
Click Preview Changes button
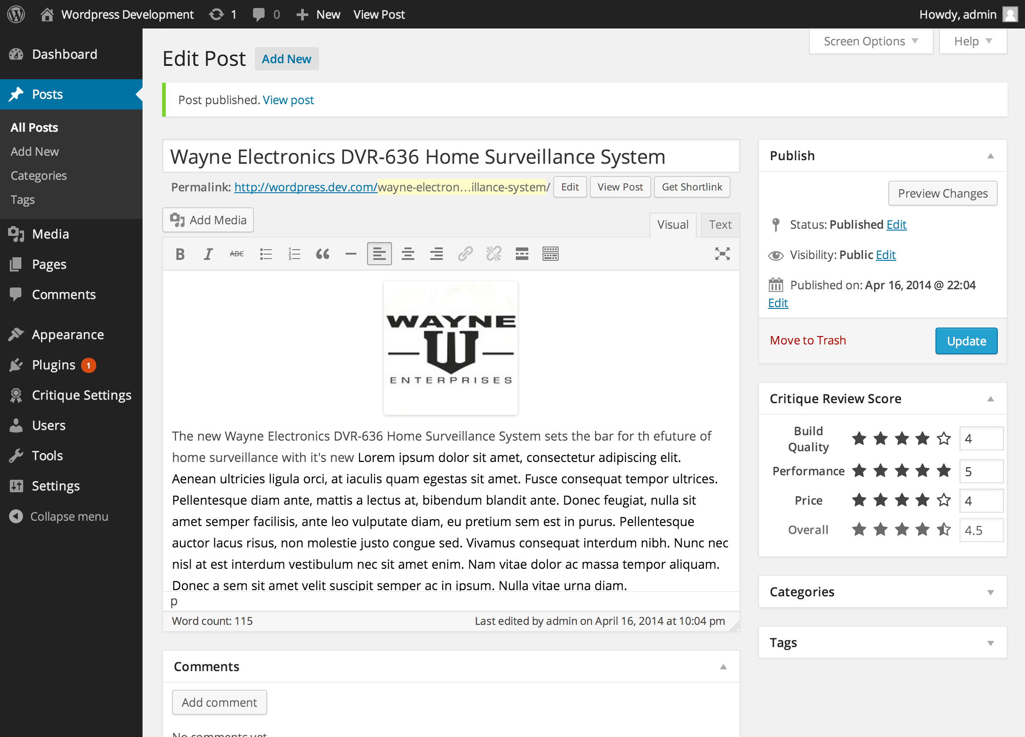[x=942, y=193]
